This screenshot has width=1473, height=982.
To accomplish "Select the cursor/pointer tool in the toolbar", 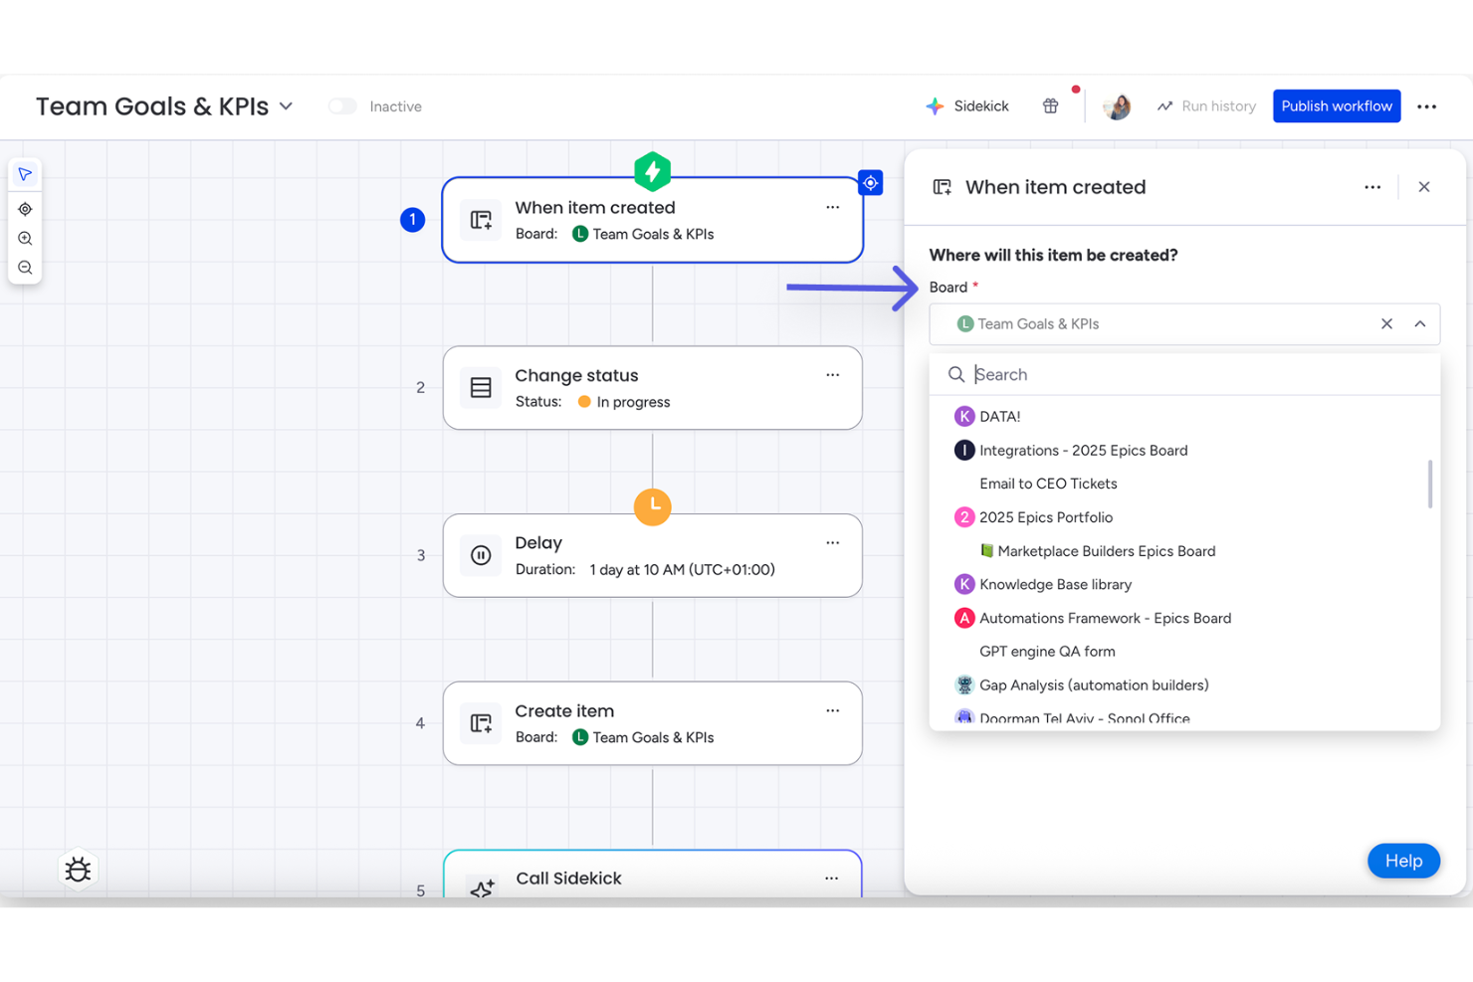I will (25, 174).
